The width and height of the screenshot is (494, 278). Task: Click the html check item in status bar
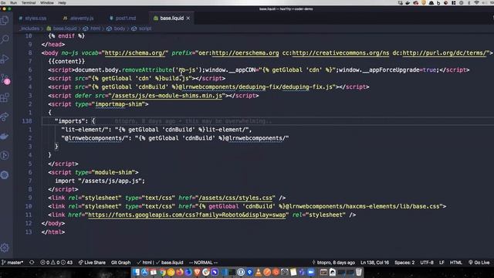click(144, 263)
